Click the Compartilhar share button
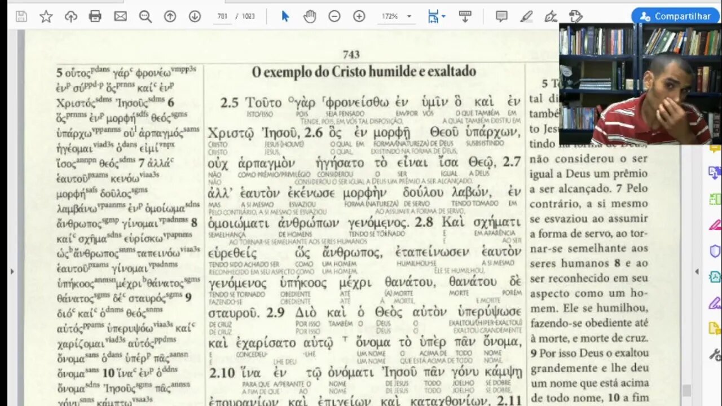Viewport: 722px width, 406px height. pyautogui.click(x=675, y=16)
